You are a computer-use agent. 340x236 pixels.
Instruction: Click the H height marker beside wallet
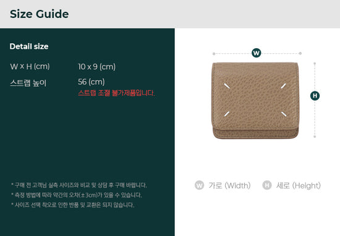click(315, 96)
